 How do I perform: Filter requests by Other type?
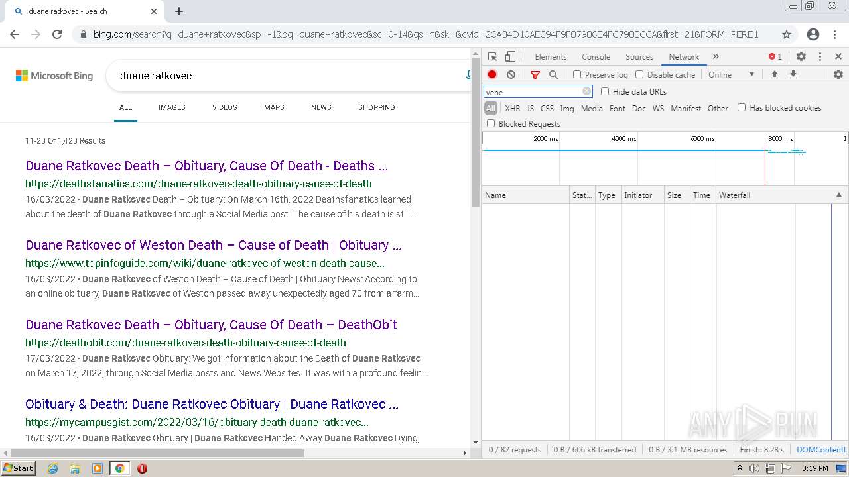tap(718, 109)
